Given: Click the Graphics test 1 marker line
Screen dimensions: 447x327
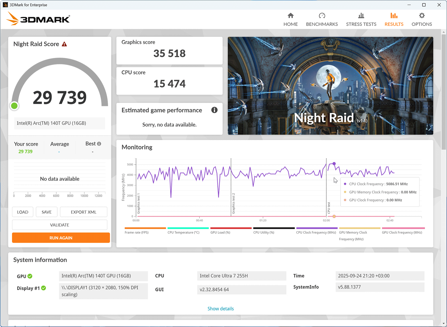Looking at the screenshot, I should 136,187.
